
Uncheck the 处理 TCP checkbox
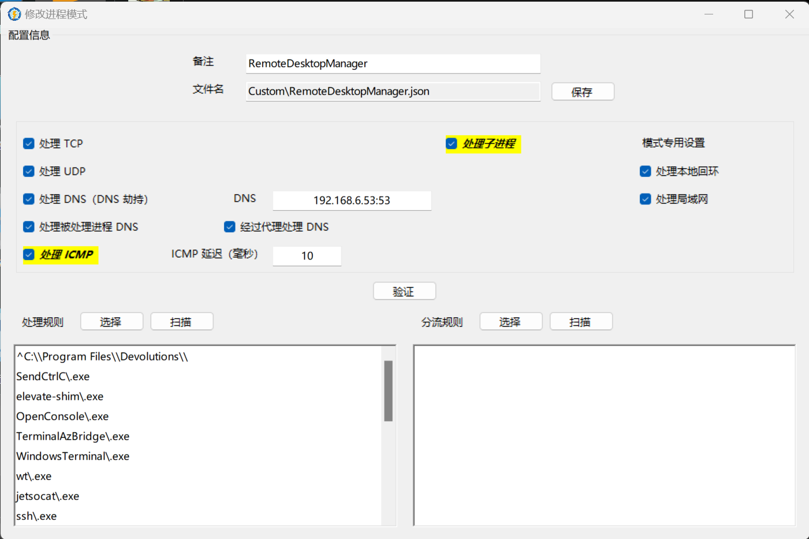point(29,144)
